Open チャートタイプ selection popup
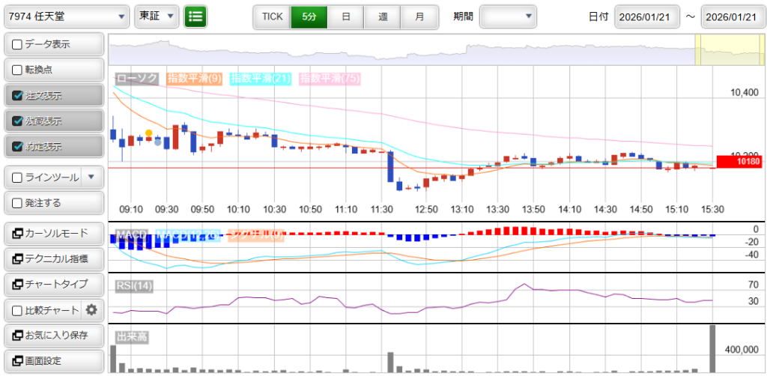 pyautogui.click(x=52, y=285)
